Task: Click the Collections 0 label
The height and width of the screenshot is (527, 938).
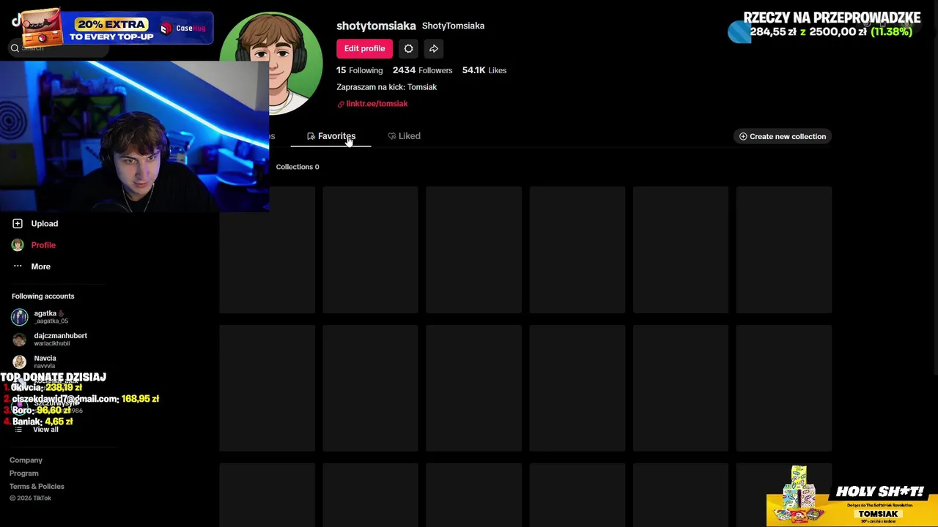Action: point(298,167)
